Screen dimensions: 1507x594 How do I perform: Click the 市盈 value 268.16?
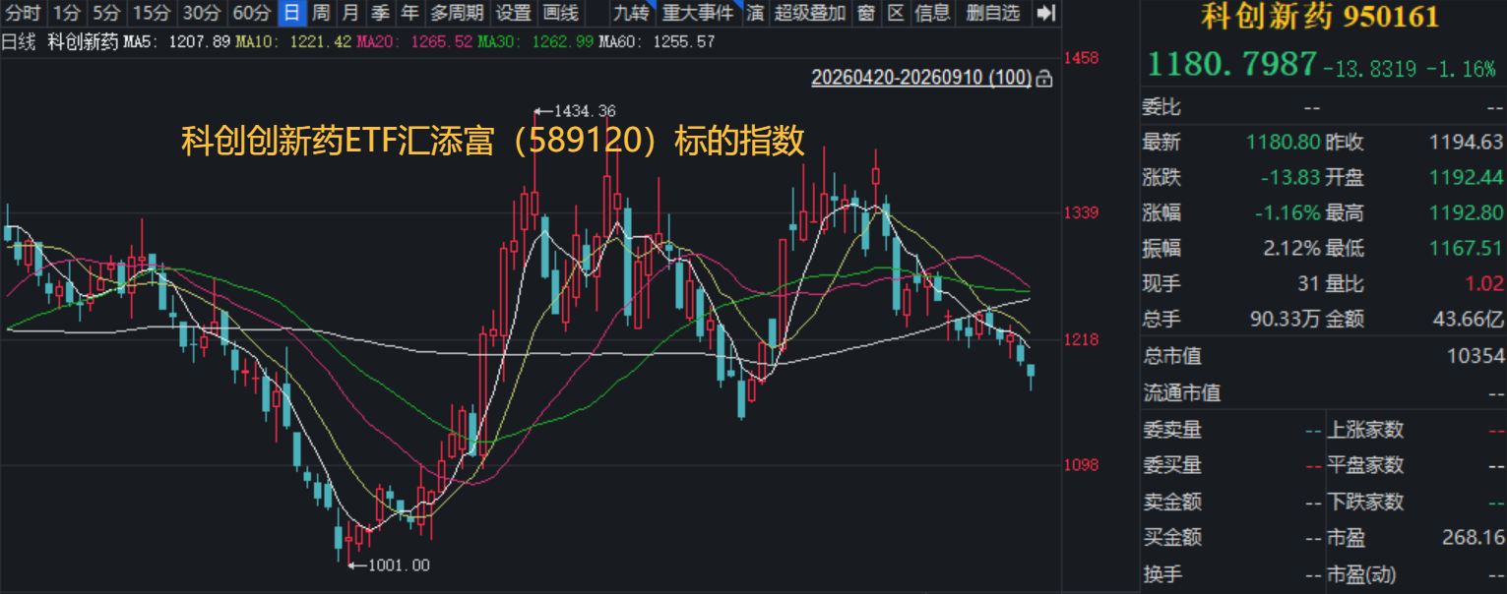pos(1472,538)
